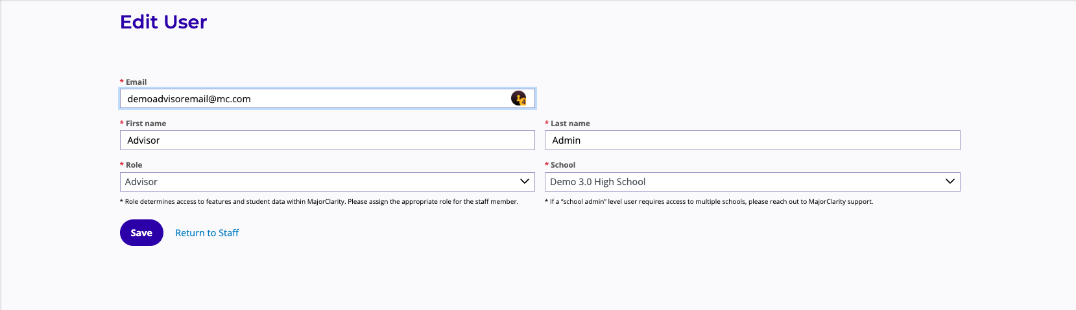Click the School field label

coord(563,165)
